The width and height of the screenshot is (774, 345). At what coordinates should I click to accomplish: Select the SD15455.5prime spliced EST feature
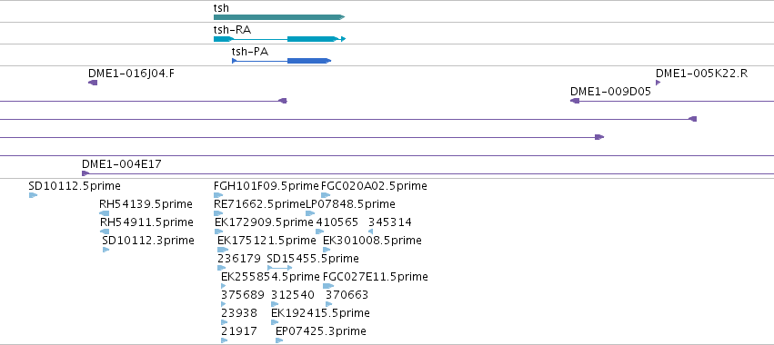tap(279, 268)
